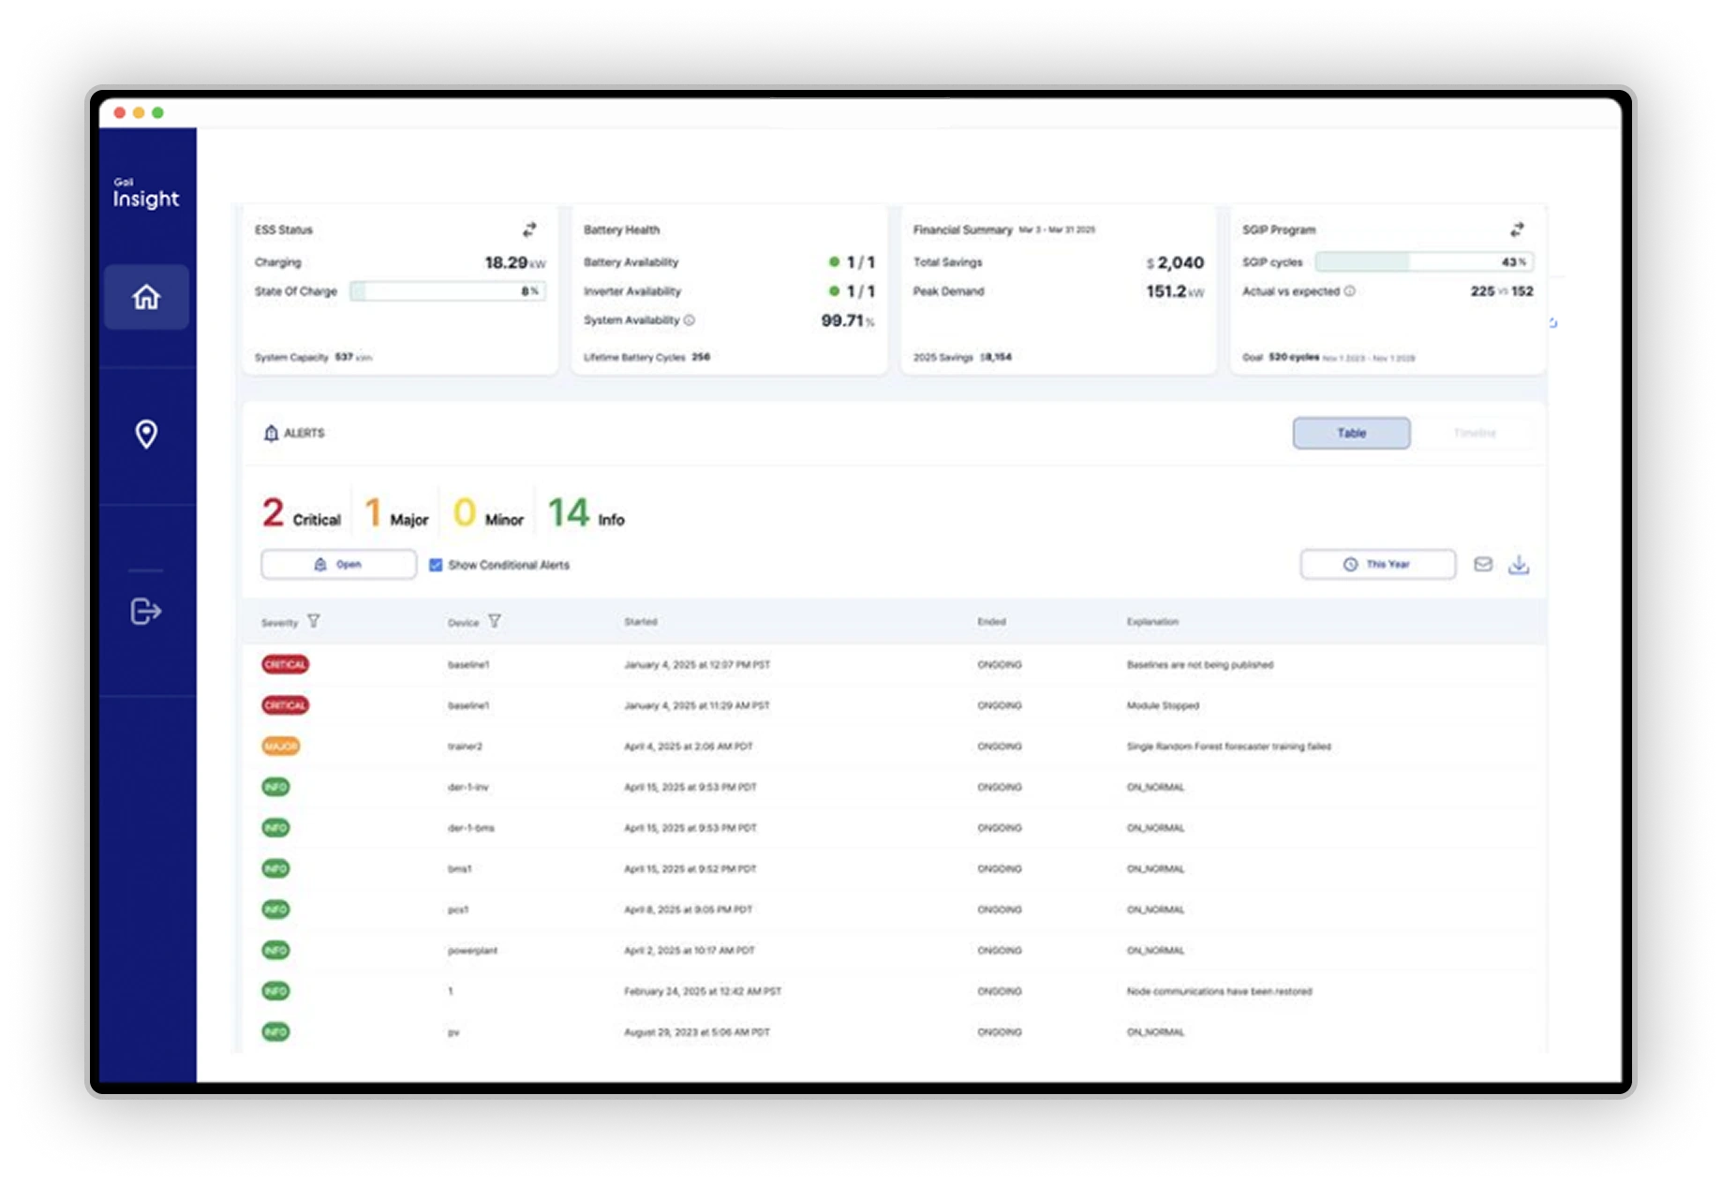Click the trainer2 device cell
1722x1184 pixels.
[465, 747]
